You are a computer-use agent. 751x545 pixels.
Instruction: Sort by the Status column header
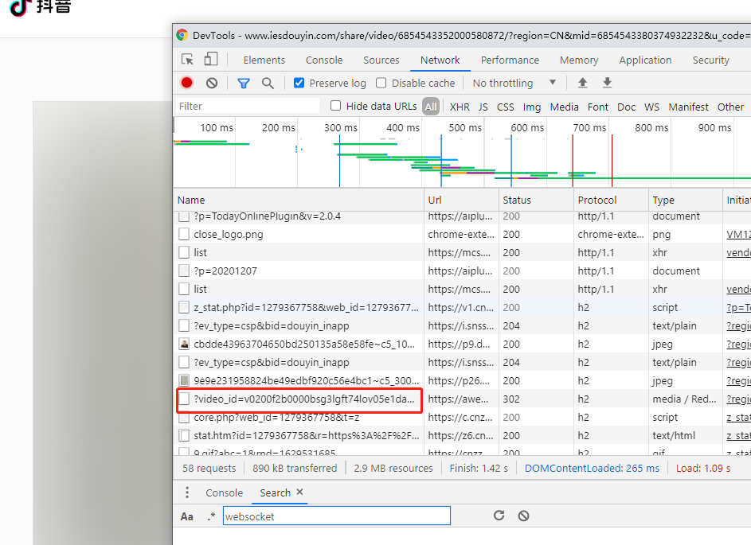tap(536, 200)
